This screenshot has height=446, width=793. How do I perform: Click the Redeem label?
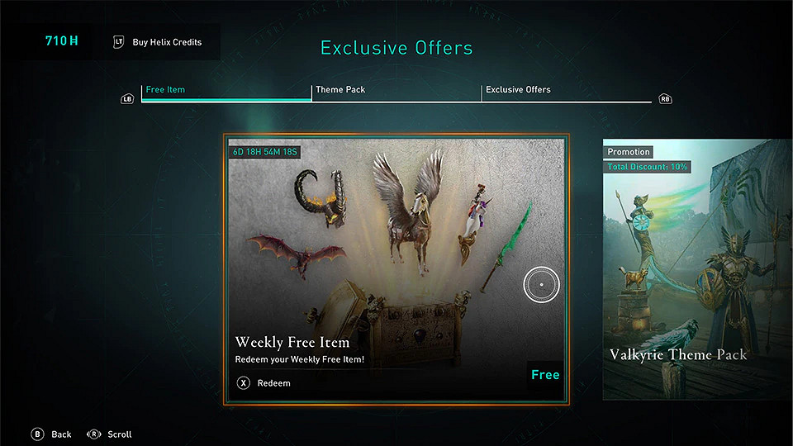(x=273, y=383)
